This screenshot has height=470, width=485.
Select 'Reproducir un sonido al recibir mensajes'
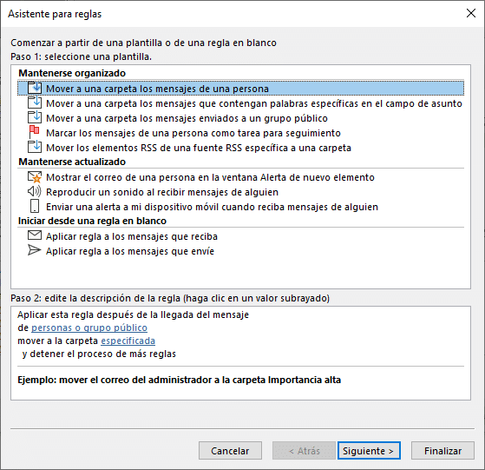(162, 192)
